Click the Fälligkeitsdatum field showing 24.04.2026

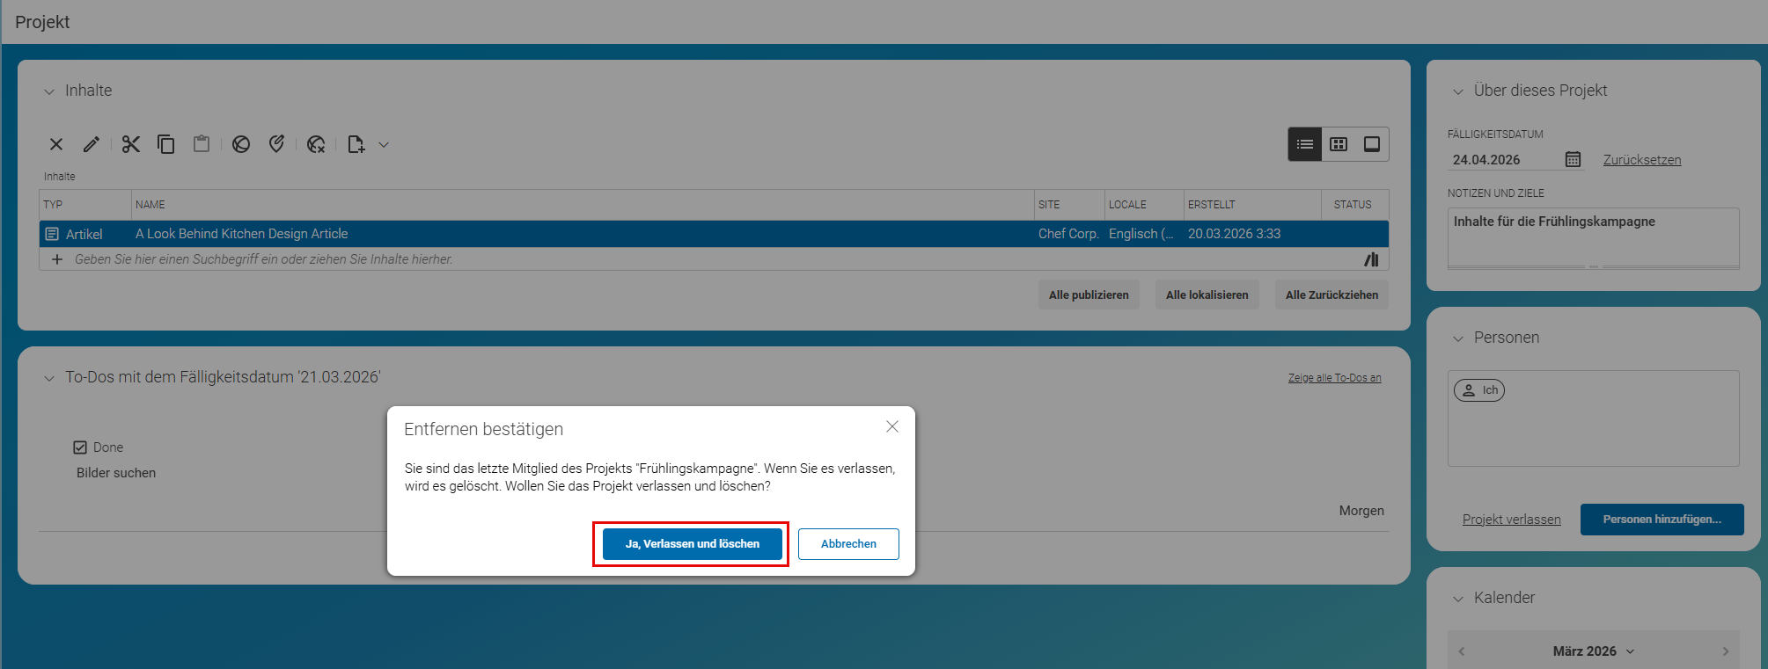click(x=1505, y=160)
